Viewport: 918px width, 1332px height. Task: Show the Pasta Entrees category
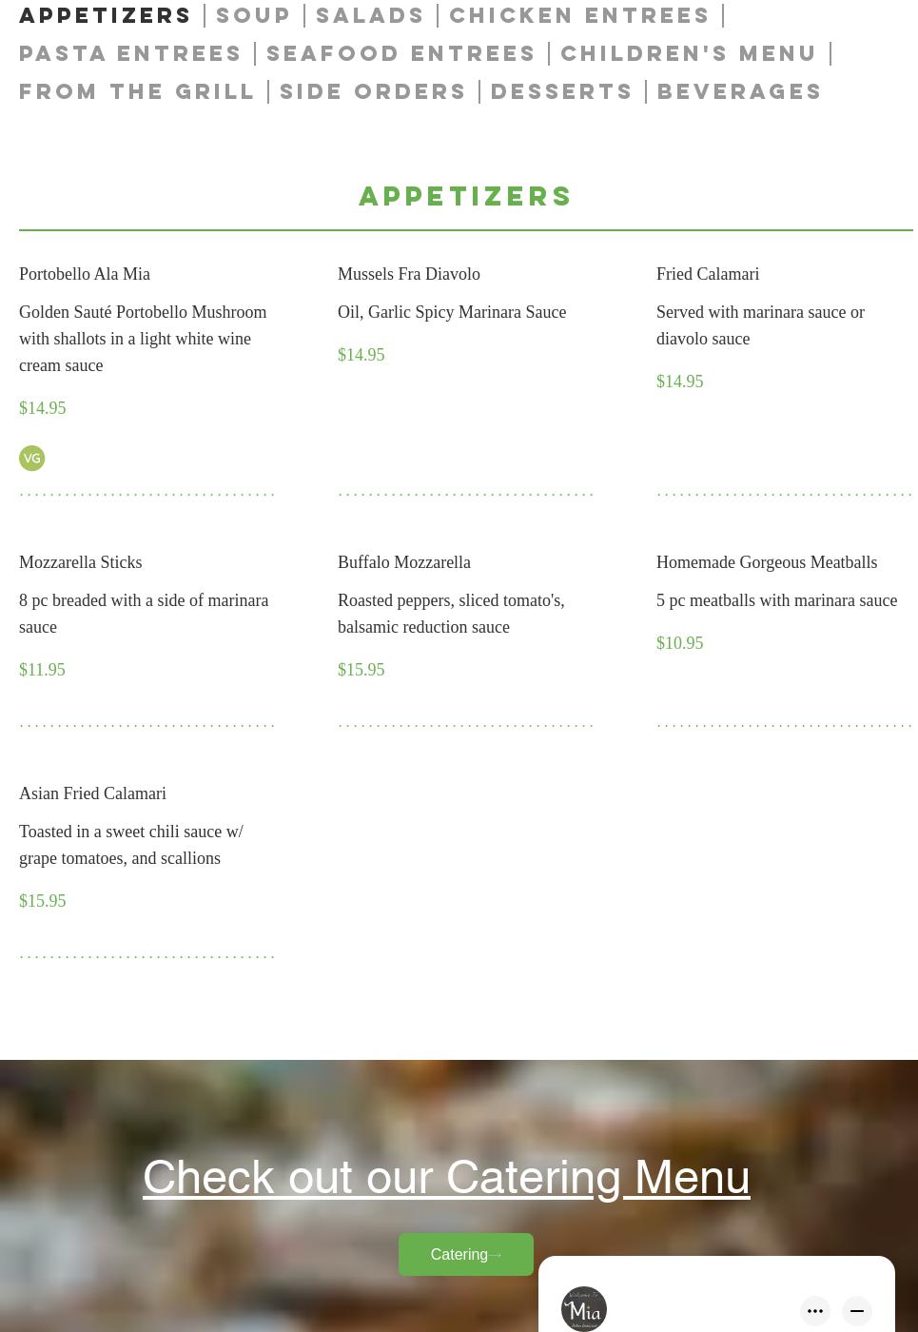(x=131, y=53)
